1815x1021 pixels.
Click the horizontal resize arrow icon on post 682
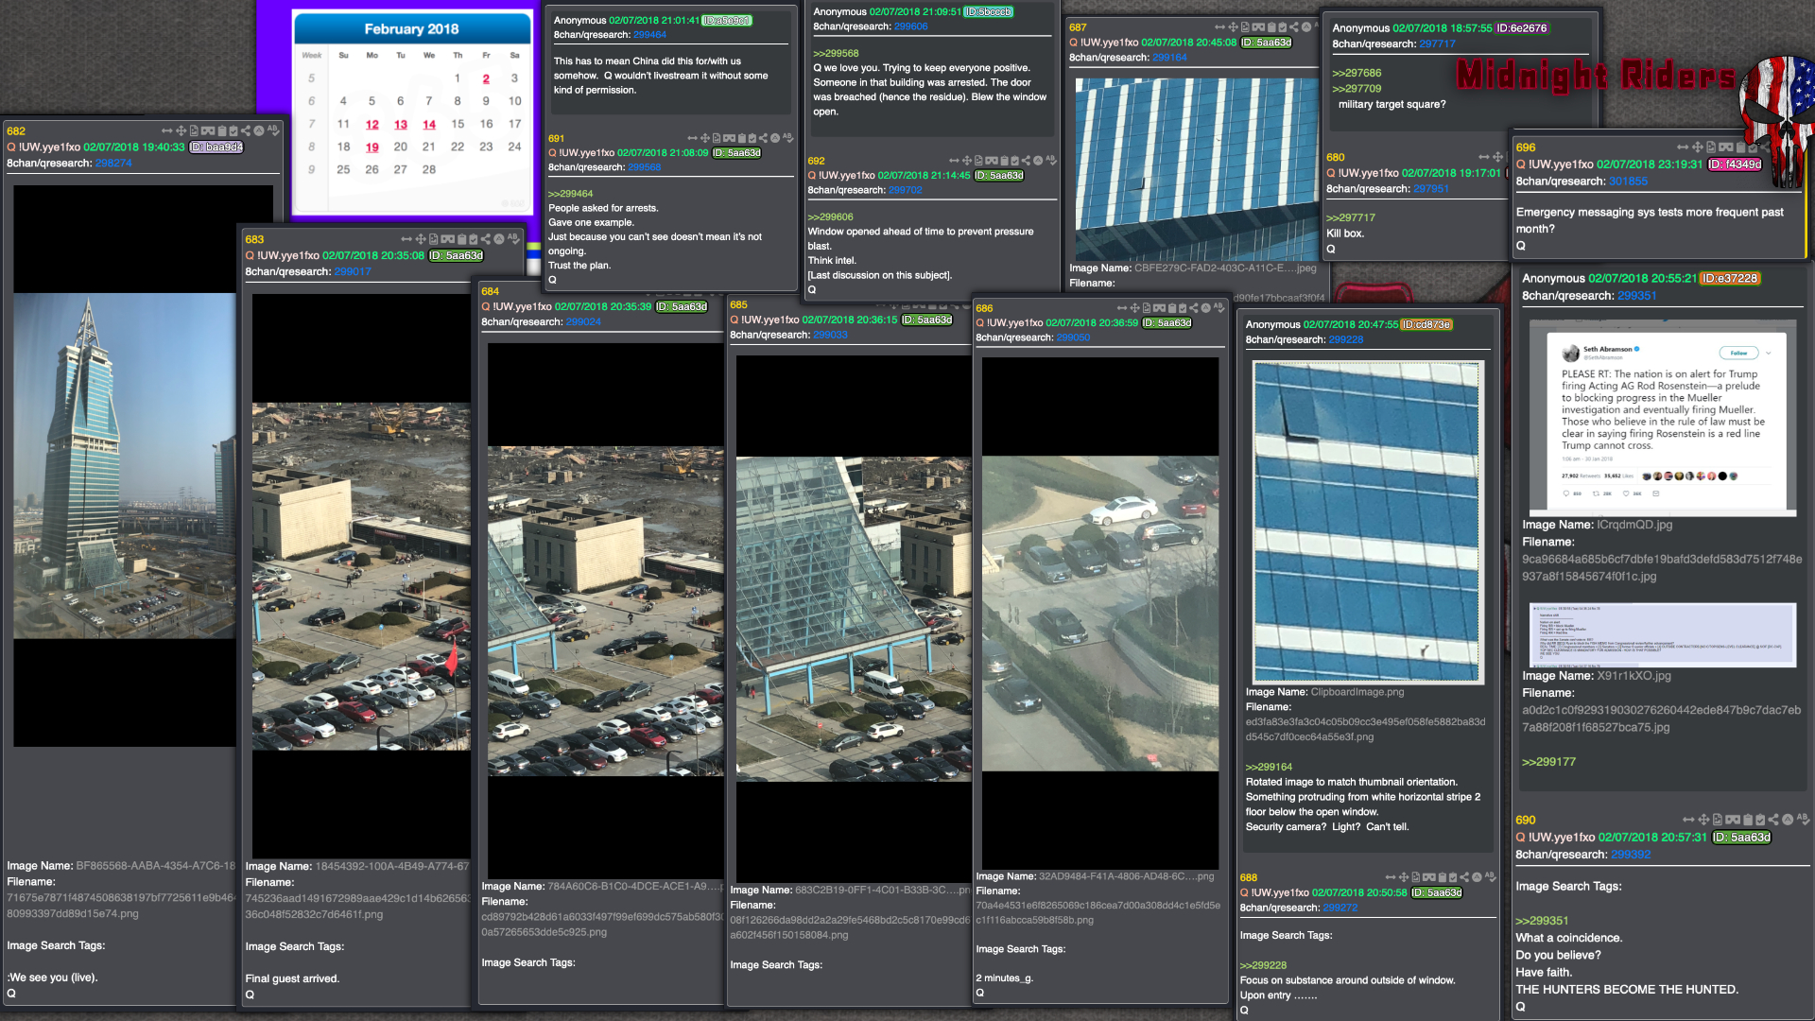point(167,130)
